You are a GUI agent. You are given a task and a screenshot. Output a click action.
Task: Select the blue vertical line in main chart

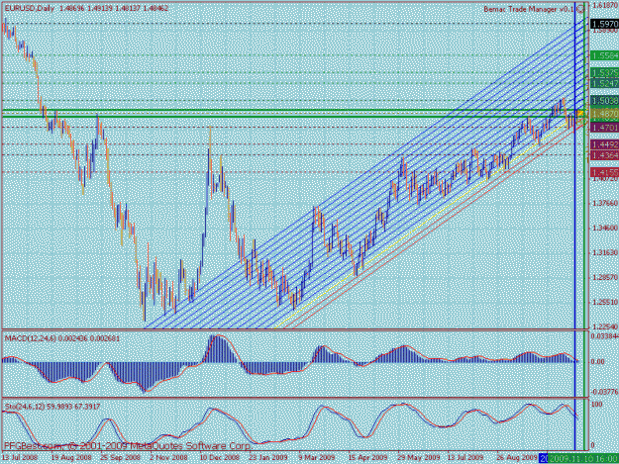[x=574, y=165]
